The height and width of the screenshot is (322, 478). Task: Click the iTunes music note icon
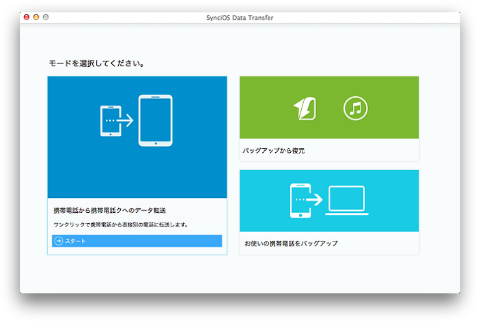356,108
